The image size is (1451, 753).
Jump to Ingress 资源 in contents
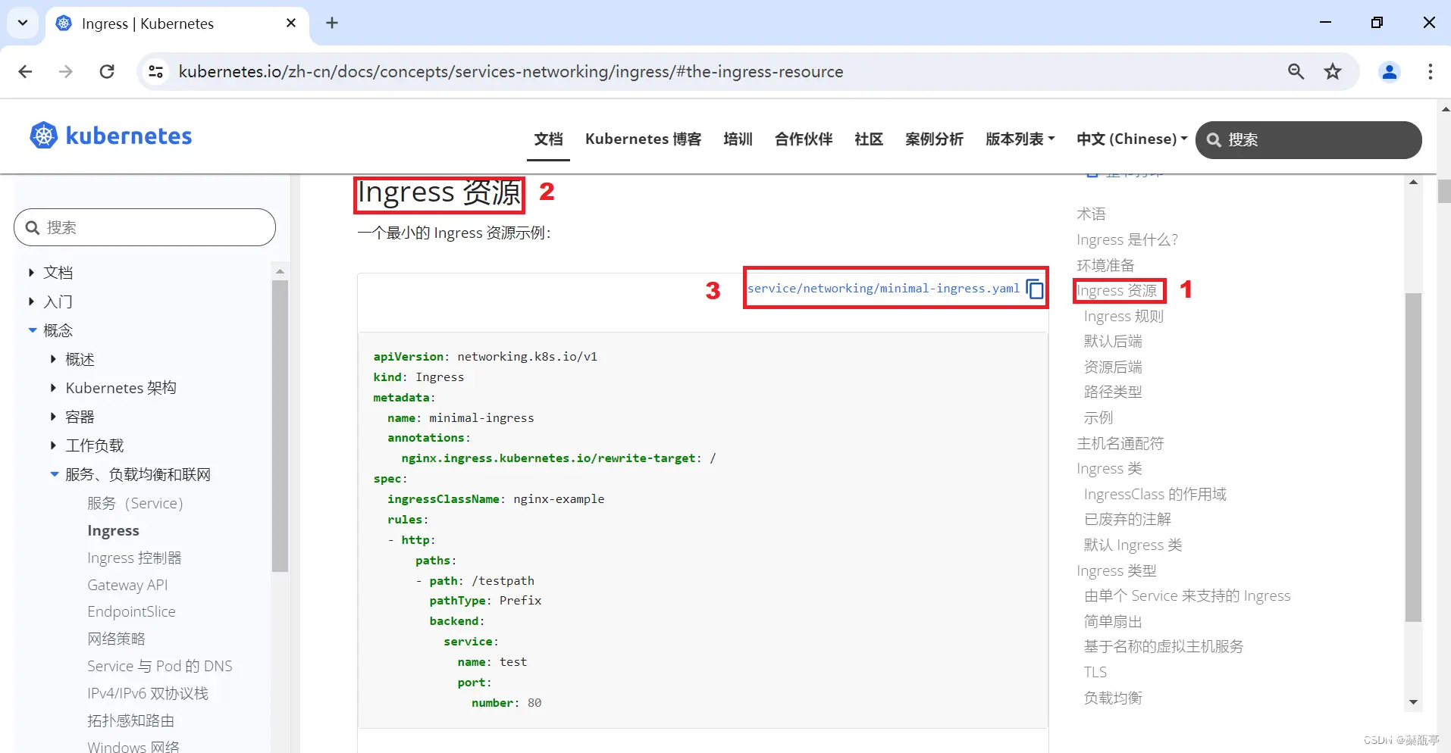(x=1117, y=291)
